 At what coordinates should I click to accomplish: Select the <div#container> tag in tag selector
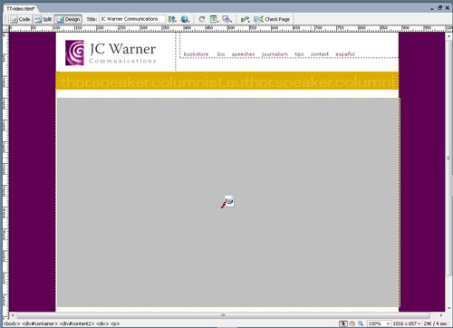40,323
